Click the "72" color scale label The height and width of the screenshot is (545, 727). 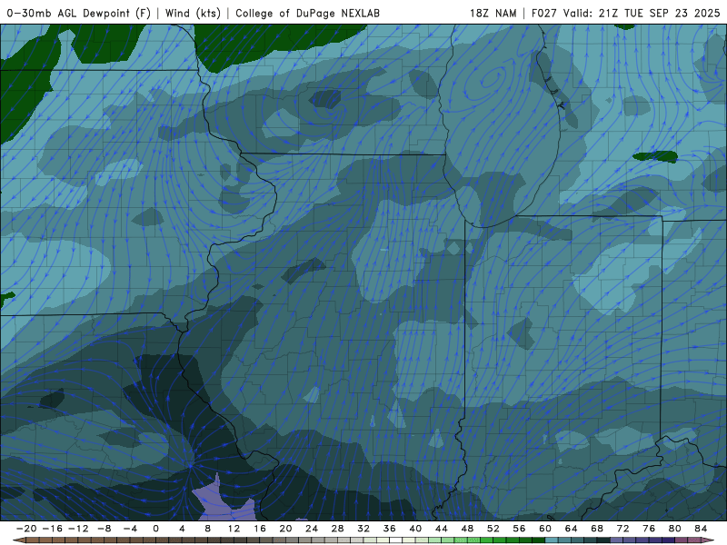click(623, 529)
